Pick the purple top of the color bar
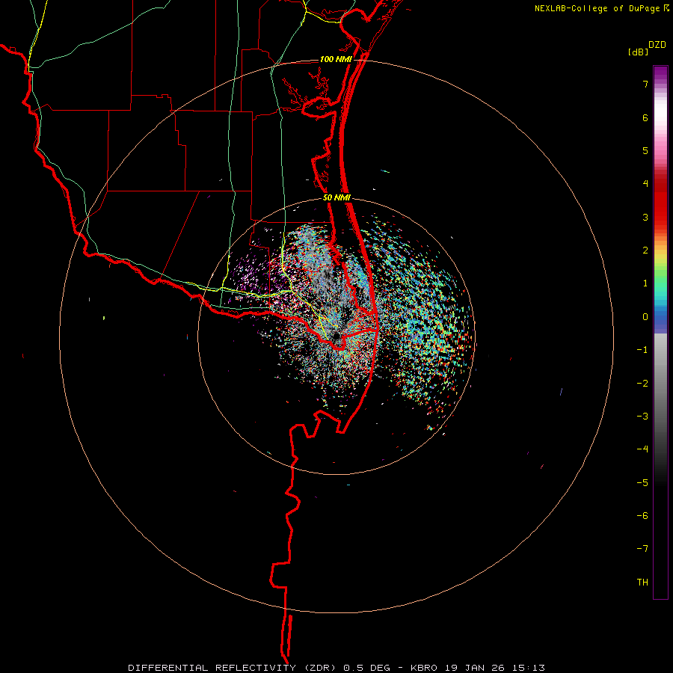673x673 pixels. [x=660, y=71]
